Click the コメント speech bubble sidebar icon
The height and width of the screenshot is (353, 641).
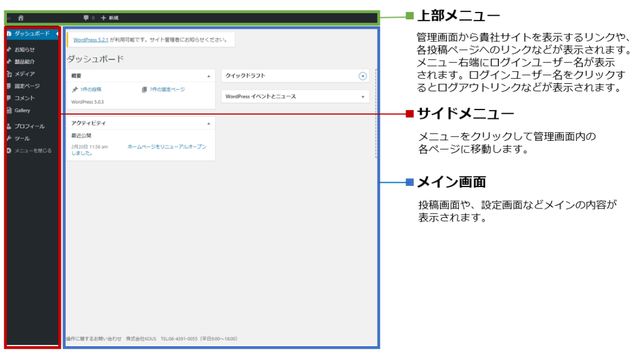(9, 98)
